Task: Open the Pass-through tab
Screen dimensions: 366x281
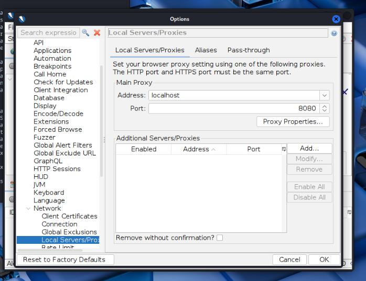Action: [x=249, y=50]
